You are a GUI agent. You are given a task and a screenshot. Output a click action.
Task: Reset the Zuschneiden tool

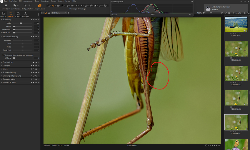coord(36,62)
